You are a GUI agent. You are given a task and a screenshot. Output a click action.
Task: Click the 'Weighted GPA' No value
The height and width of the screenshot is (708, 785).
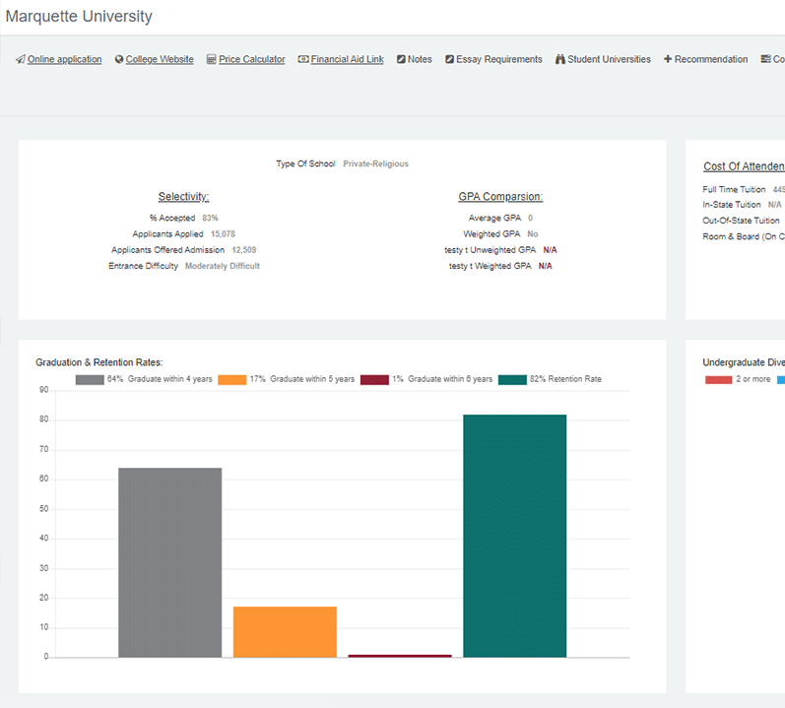[x=533, y=234]
